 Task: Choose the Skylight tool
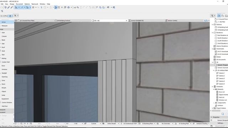click(x=7, y=73)
